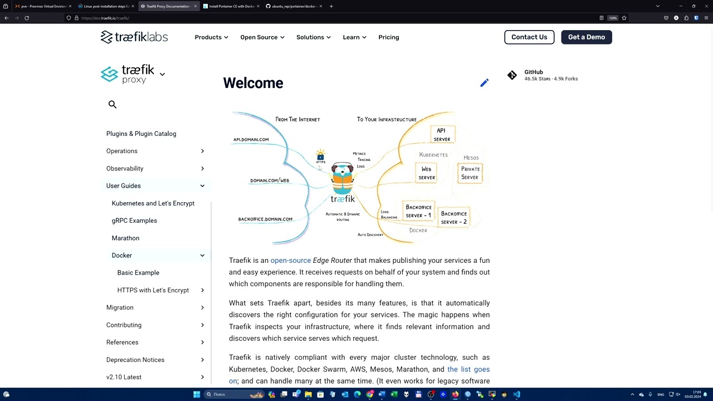Click the Traefik Labs logo in header
The height and width of the screenshot is (401, 713).
(134, 37)
